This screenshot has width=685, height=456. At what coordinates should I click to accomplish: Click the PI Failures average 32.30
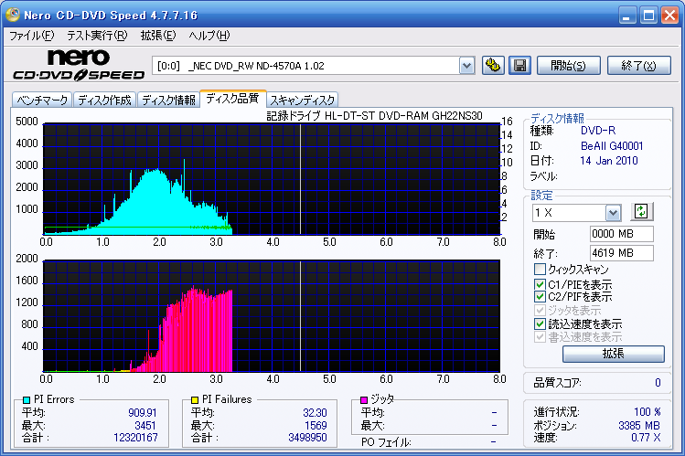tap(315, 413)
